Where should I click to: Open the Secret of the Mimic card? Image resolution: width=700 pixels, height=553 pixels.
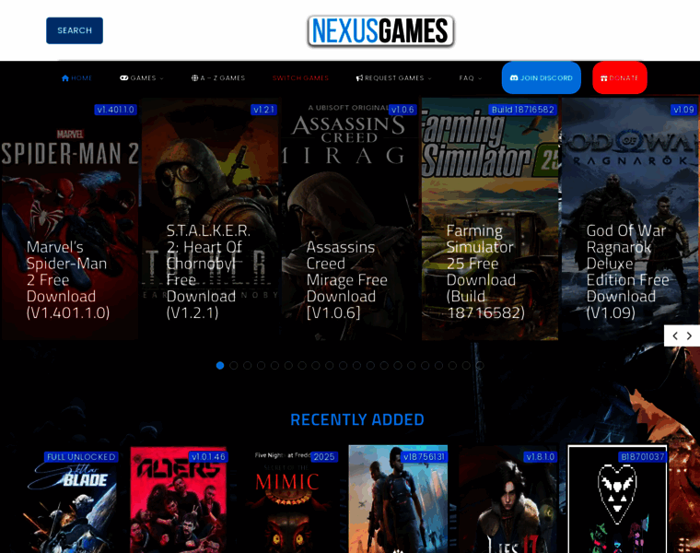[288, 500]
